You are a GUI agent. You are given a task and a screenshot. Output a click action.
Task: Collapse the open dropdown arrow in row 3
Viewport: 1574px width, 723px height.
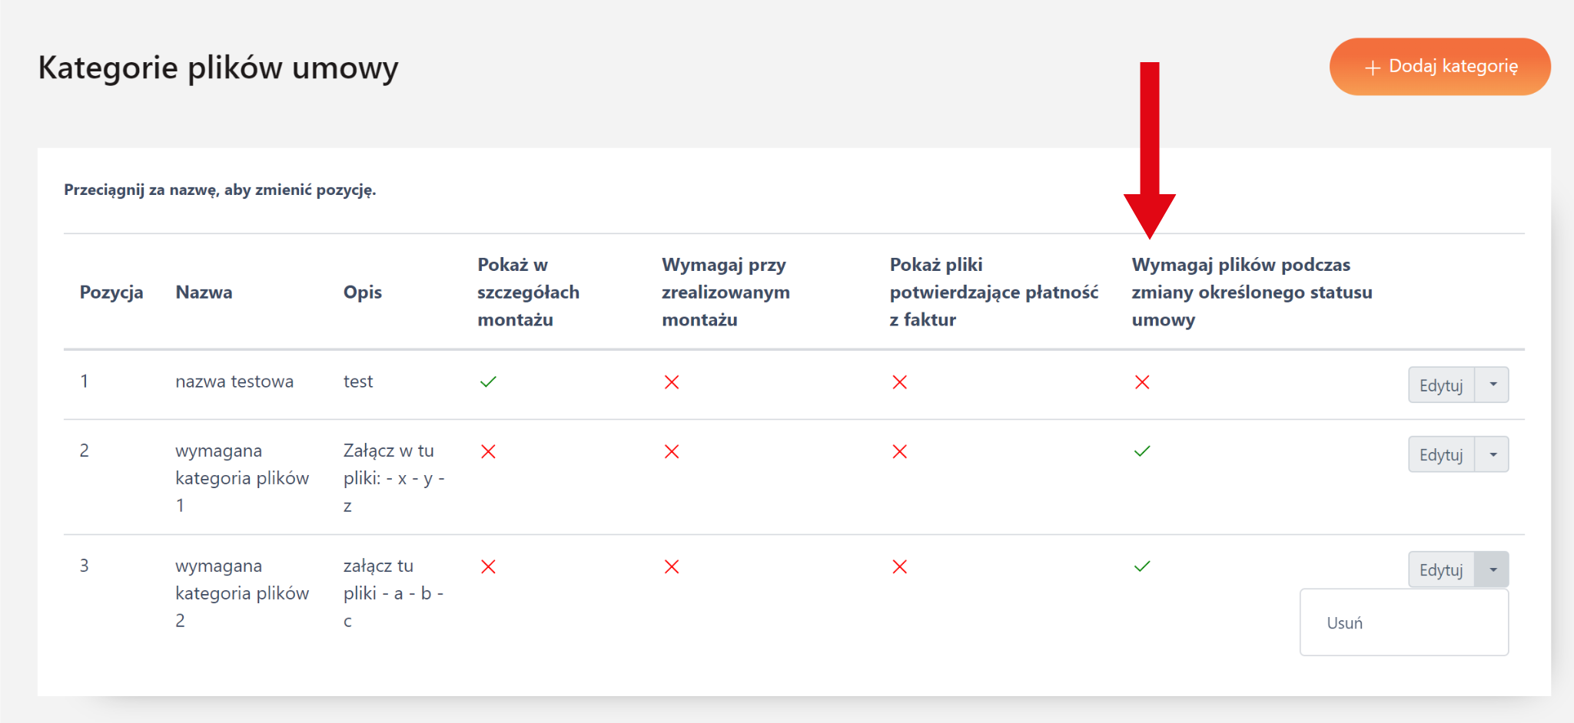point(1493,569)
